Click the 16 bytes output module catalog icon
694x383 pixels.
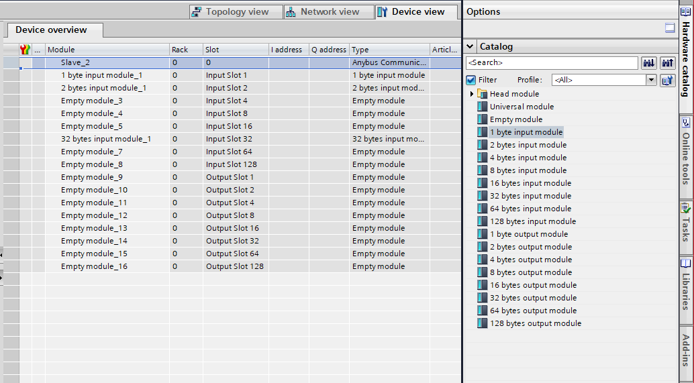pyautogui.click(x=482, y=285)
